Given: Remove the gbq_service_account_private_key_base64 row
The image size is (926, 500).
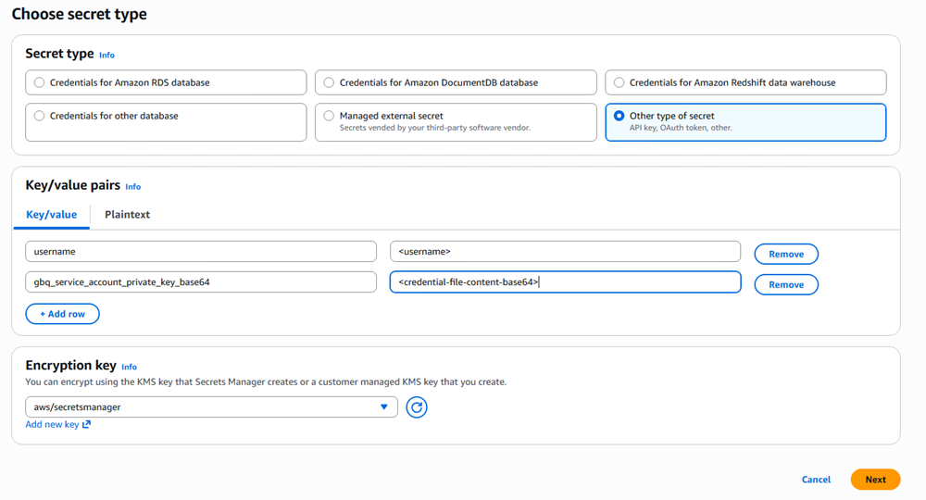Looking at the screenshot, I should pos(786,284).
